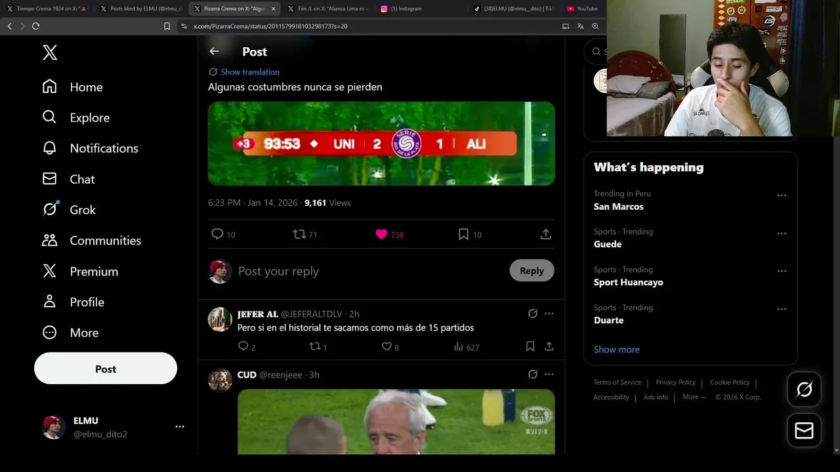
Task: Click the gray Reply button
Action: point(532,271)
